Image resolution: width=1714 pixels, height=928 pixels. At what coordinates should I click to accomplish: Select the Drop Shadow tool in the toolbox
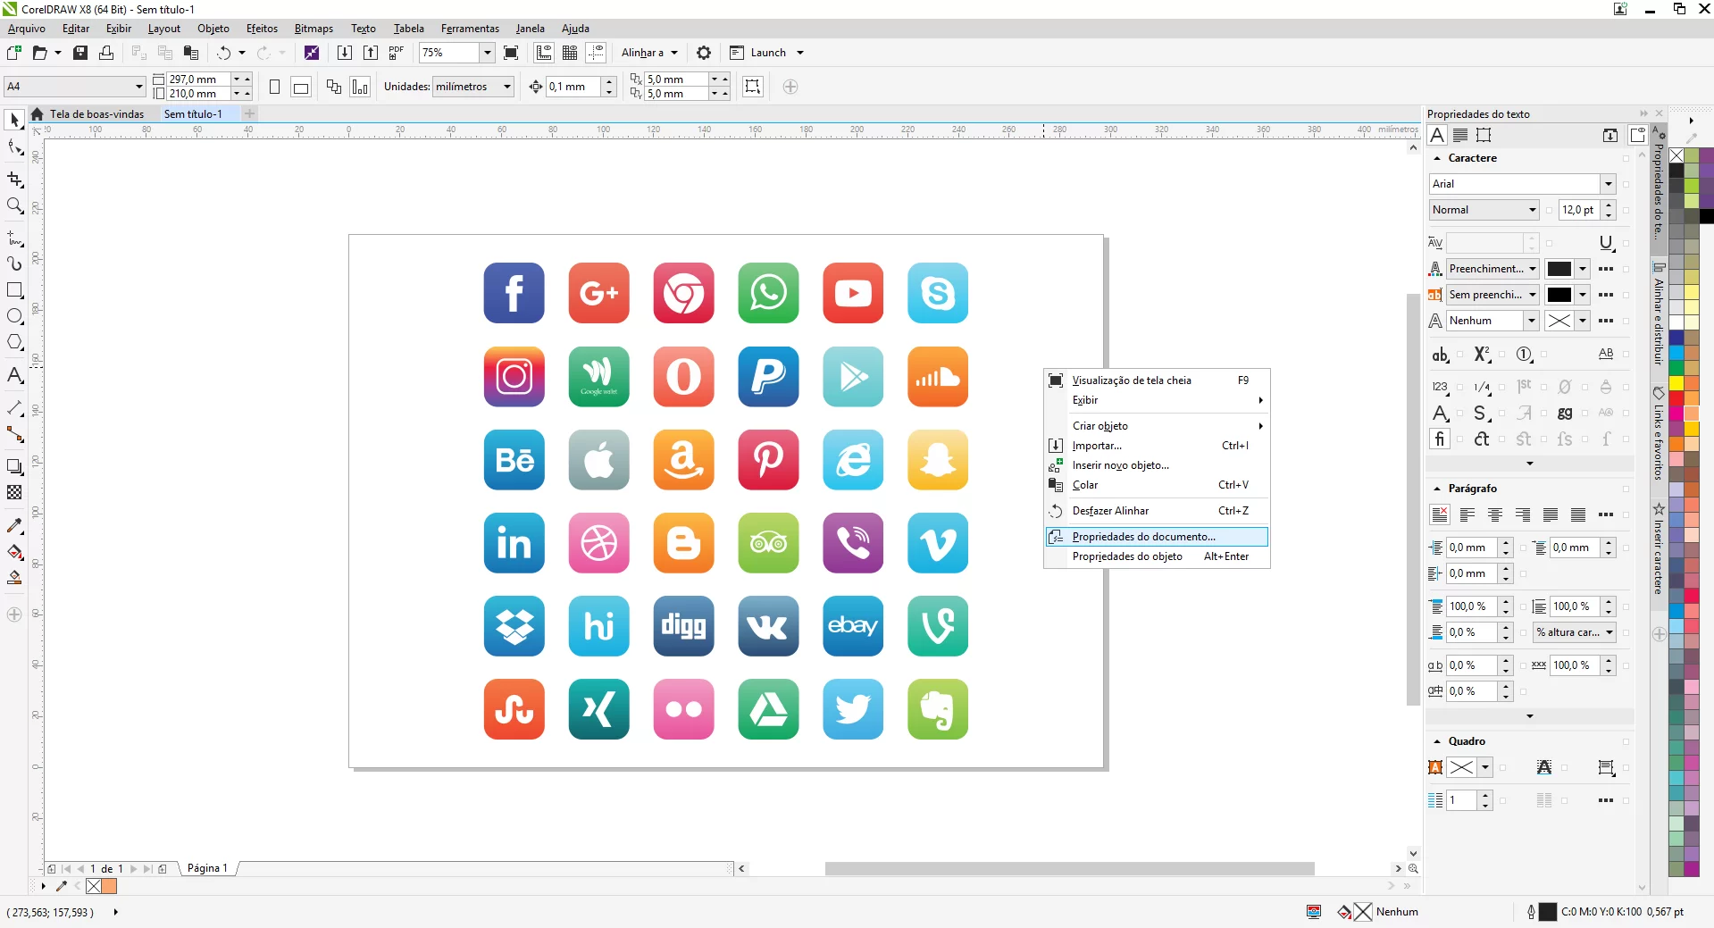click(x=14, y=466)
